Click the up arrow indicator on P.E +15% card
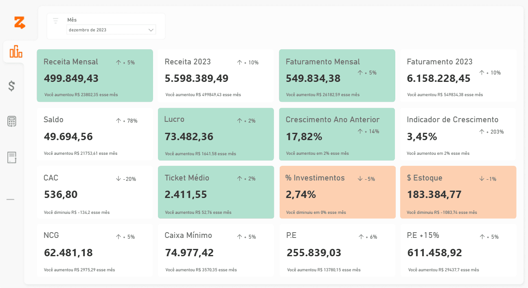Screen dimensions: 528x288 [x=482, y=237]
